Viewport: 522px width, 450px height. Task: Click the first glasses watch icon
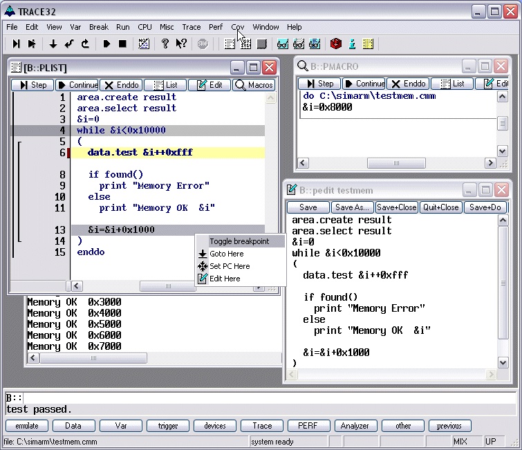[283, 44]
